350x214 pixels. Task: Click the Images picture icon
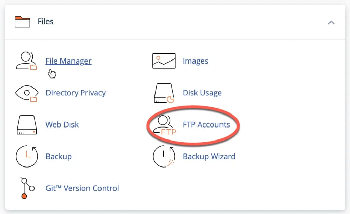point(163,61)
